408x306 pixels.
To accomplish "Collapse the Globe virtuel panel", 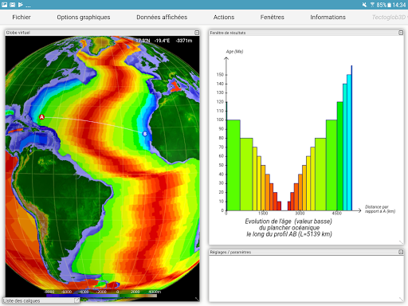I will click(197, 33).
